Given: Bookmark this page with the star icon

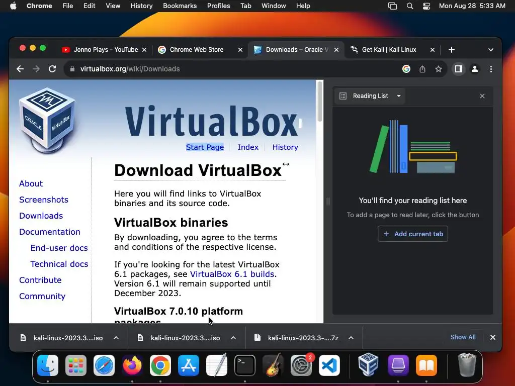Looking at the screenshot, I should pyautogui.click(x=439, y=69).
